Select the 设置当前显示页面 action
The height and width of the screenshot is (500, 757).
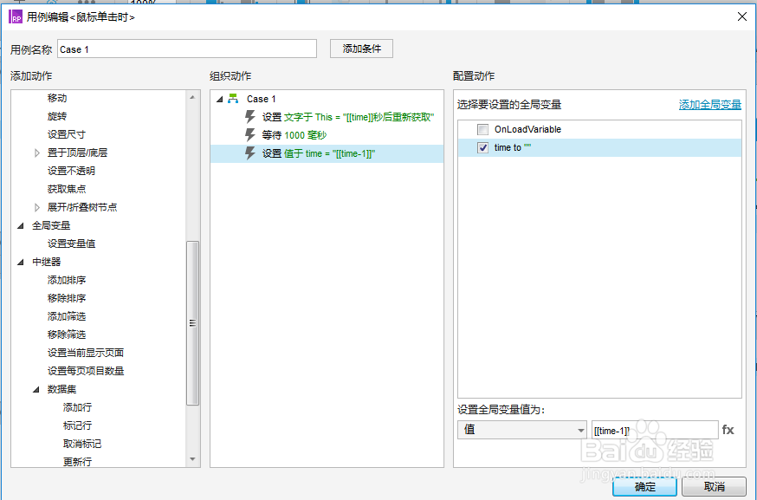(86, 354)
